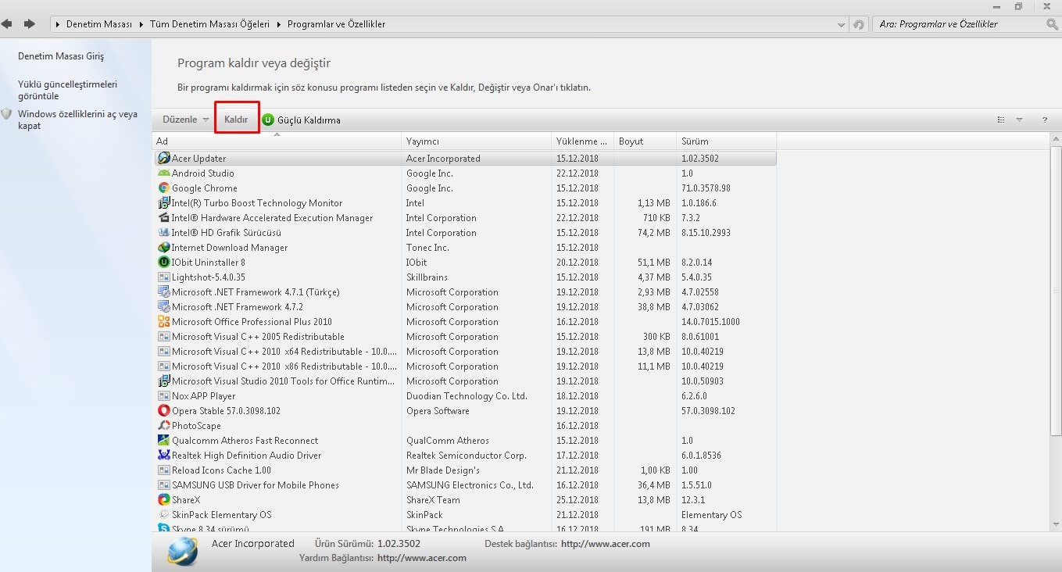The height and width of the screenshot is (572, 1062).
Task: Select Microsoft .NET Framework 4.7.2 row
Action: 465,307
